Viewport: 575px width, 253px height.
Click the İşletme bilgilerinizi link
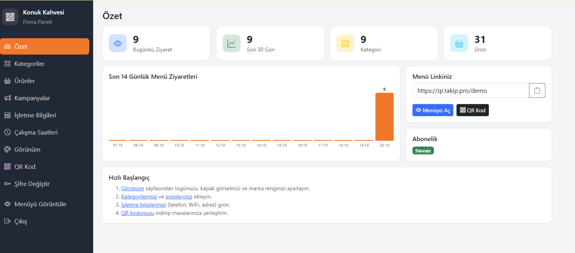click(x=144, y=205)
